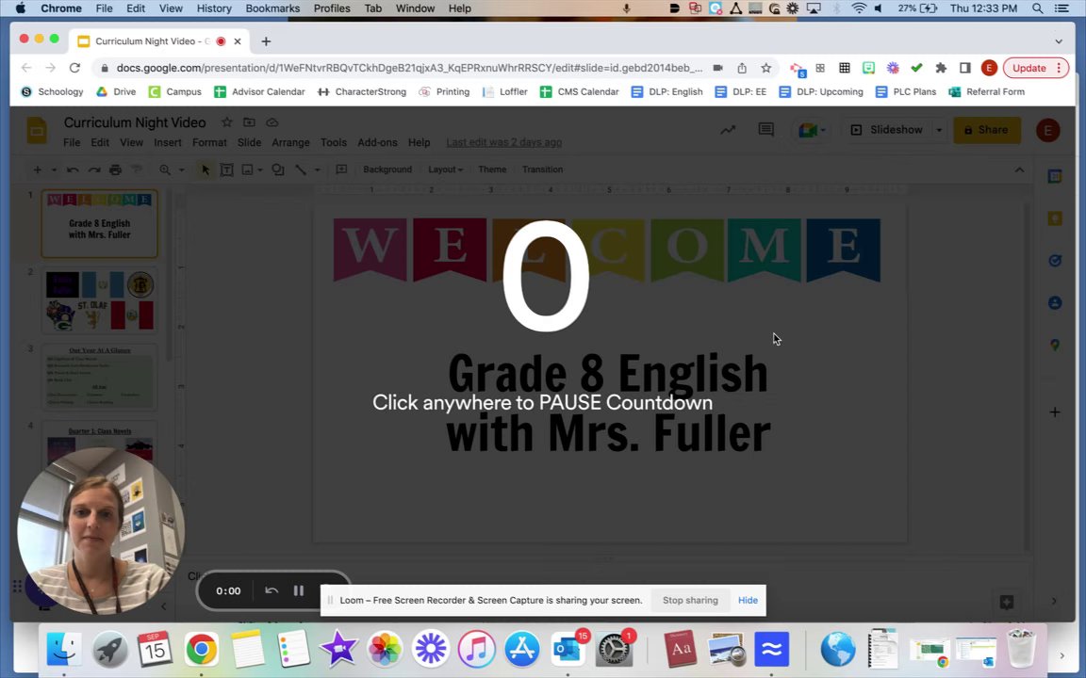Select slide 1 Welcome thumbnail
Viewport: 1086px width, 678px height.
[x=100, y=223]
